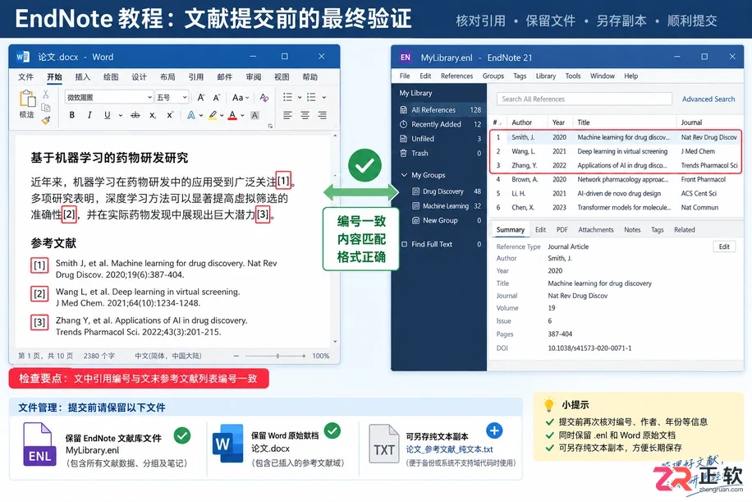Toggle Strikethrough formatting
Image resolution: width=752 pixels, height=502 pixels.
coord(135,115)
